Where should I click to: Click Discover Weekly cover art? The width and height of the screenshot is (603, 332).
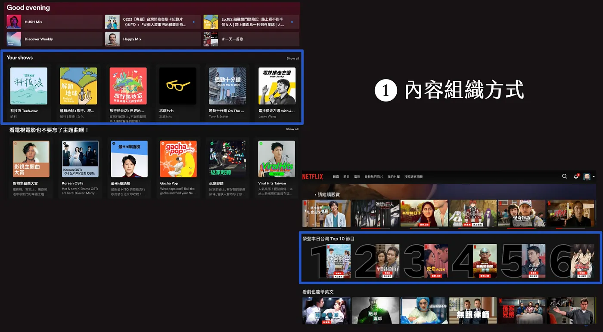[x=14, y=39]
